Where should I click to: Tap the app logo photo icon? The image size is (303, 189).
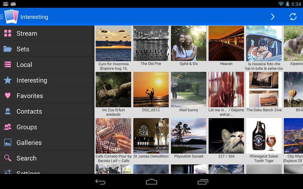click(x=12, y=17)
